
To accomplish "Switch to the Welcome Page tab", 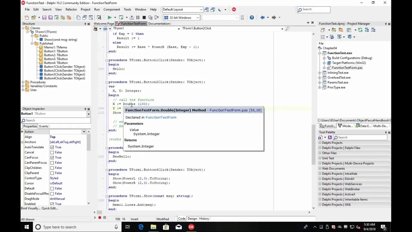I will tap(104, 24).
